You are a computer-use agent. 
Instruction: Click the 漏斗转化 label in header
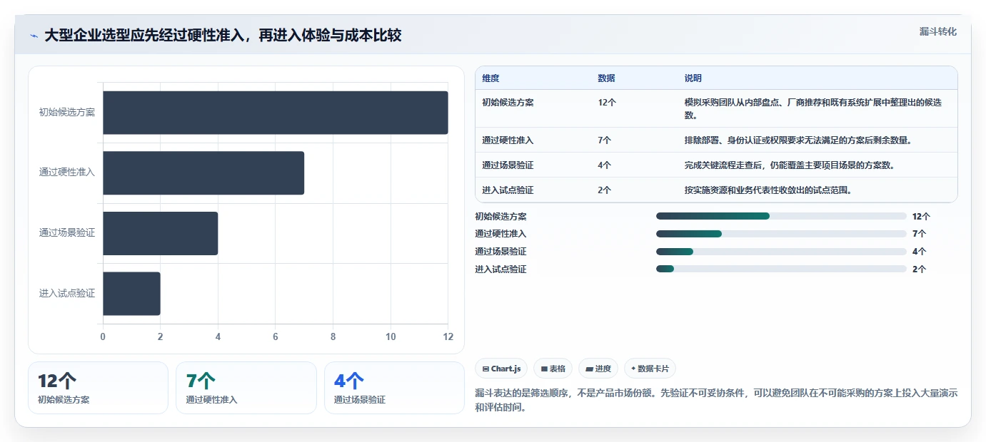click(937, 31)
